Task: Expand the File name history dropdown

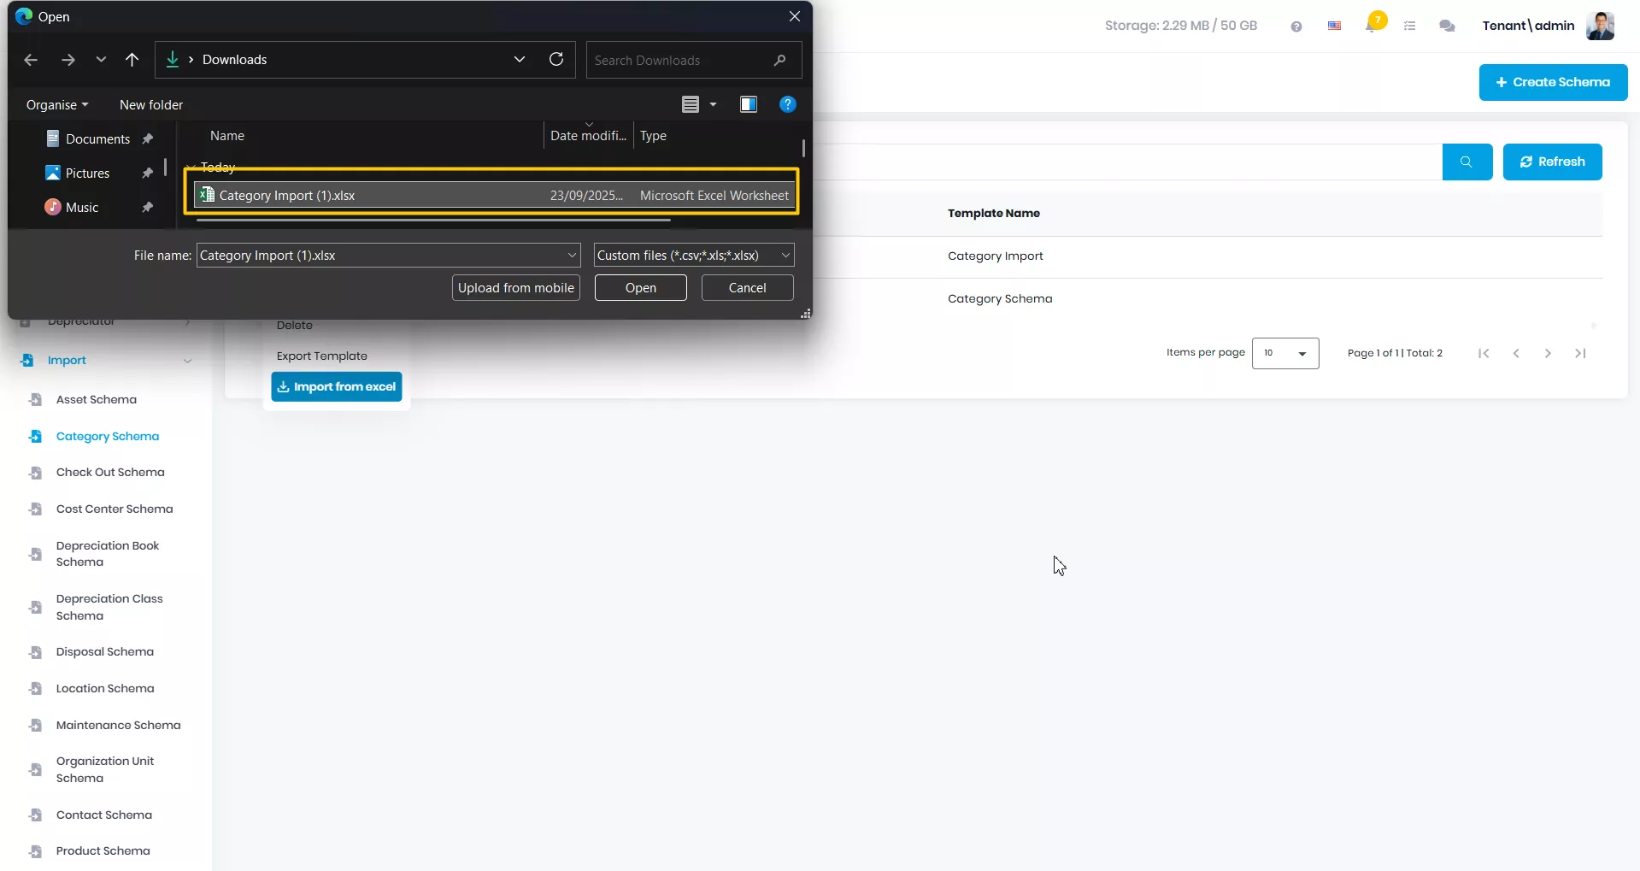Action: [573, 256]
